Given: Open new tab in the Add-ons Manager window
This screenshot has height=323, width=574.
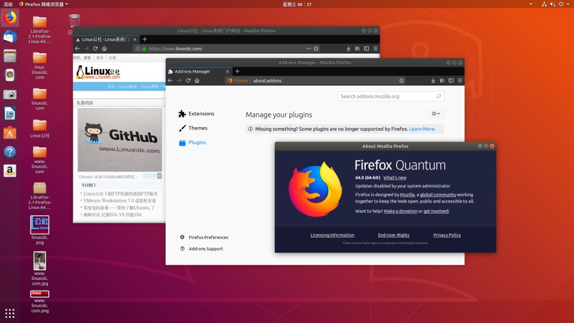Looking at the screenshot, I should click(237, 71).
